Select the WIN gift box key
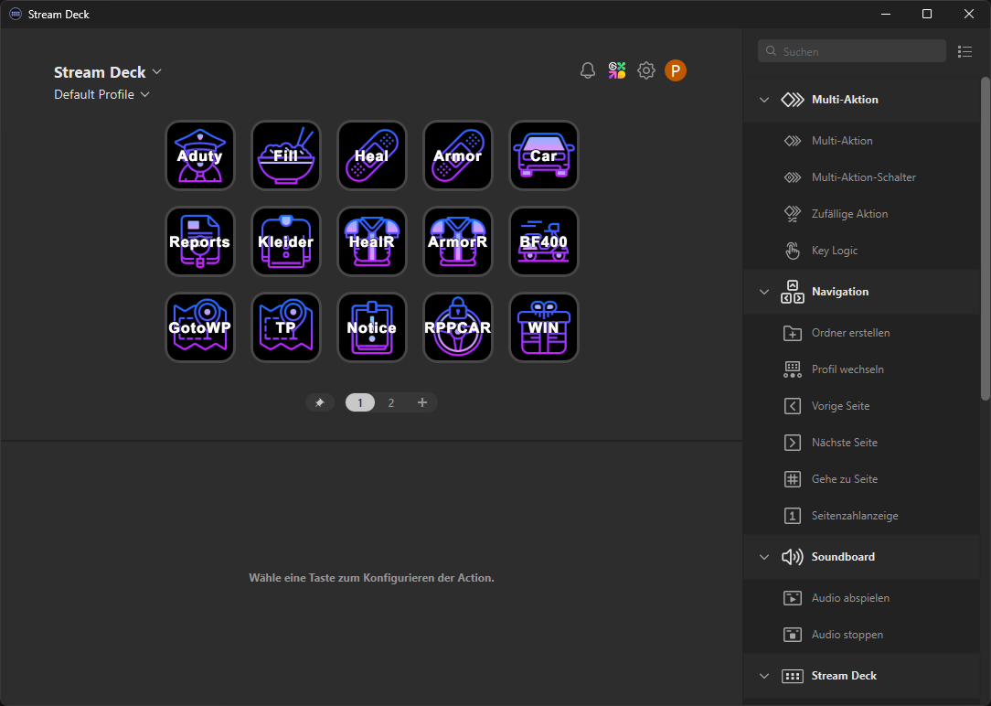991x706 pixels. (543, 327)
